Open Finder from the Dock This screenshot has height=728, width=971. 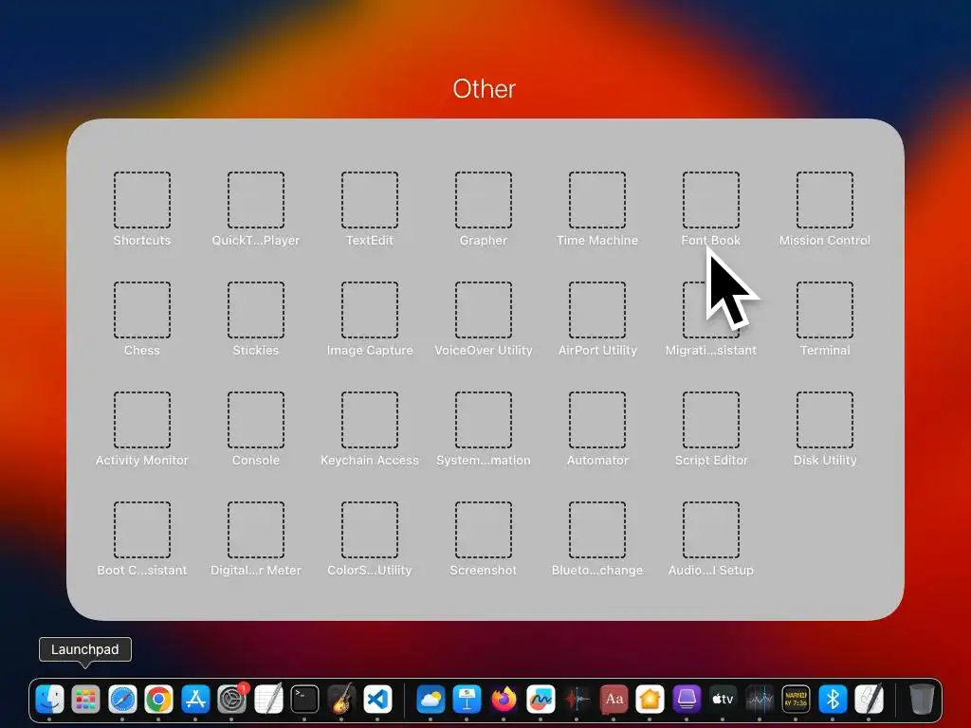[x=49, y=700]
